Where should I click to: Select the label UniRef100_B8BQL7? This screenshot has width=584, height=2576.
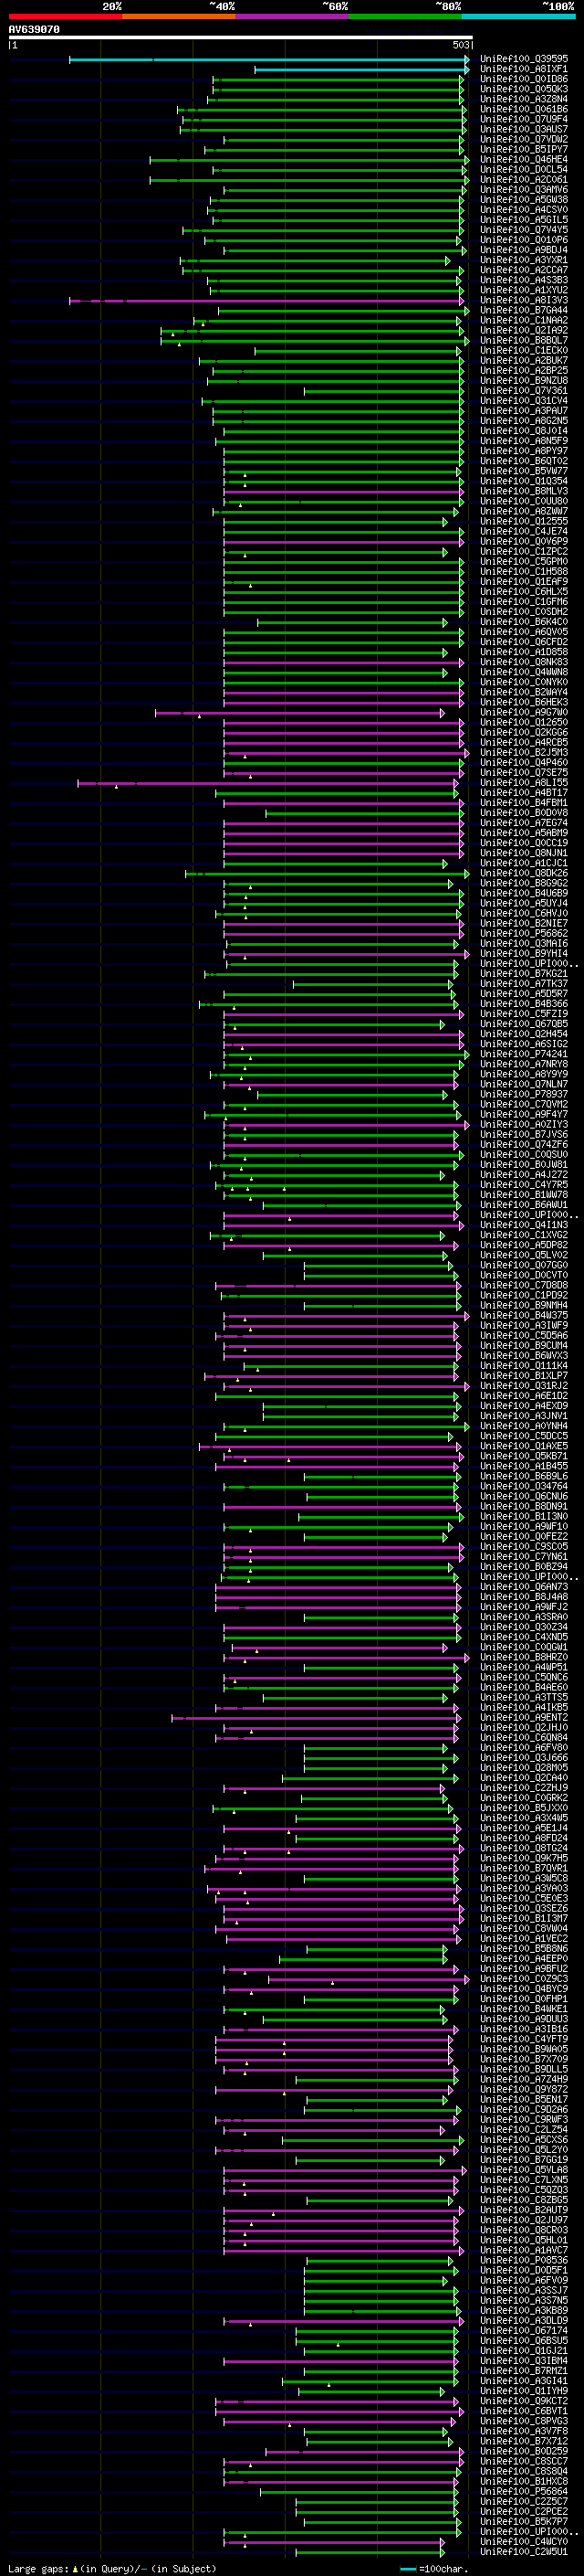pos(524,340)
